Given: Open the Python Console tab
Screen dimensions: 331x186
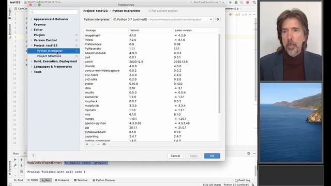Looking at the screenshot, I should (103, 180).
